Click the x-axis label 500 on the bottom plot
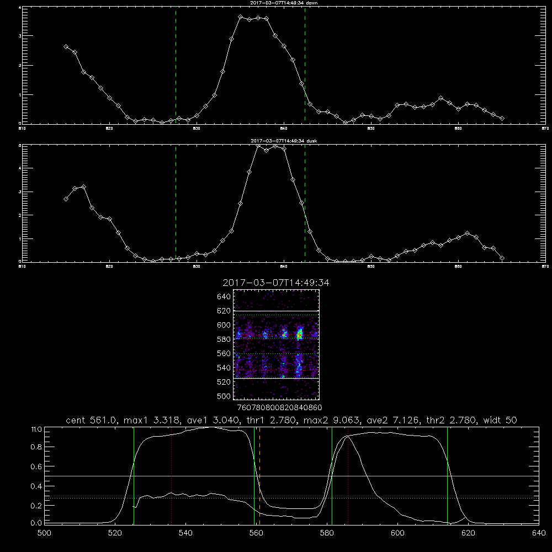 44,533
